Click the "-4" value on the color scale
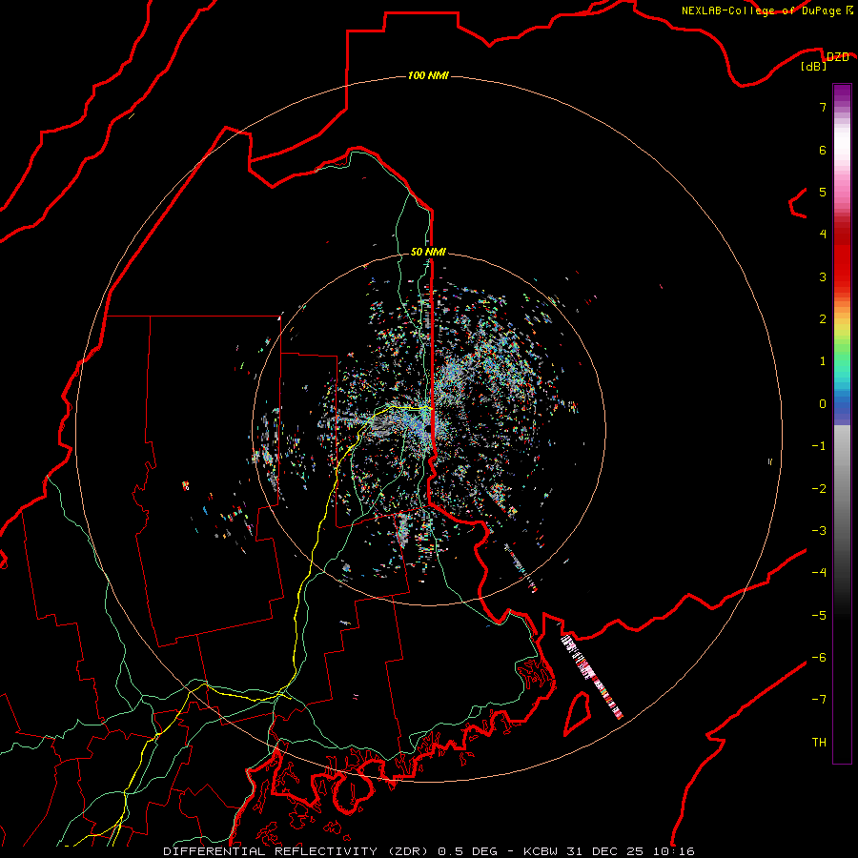The image size is (858, 858). tap(819, 573)
